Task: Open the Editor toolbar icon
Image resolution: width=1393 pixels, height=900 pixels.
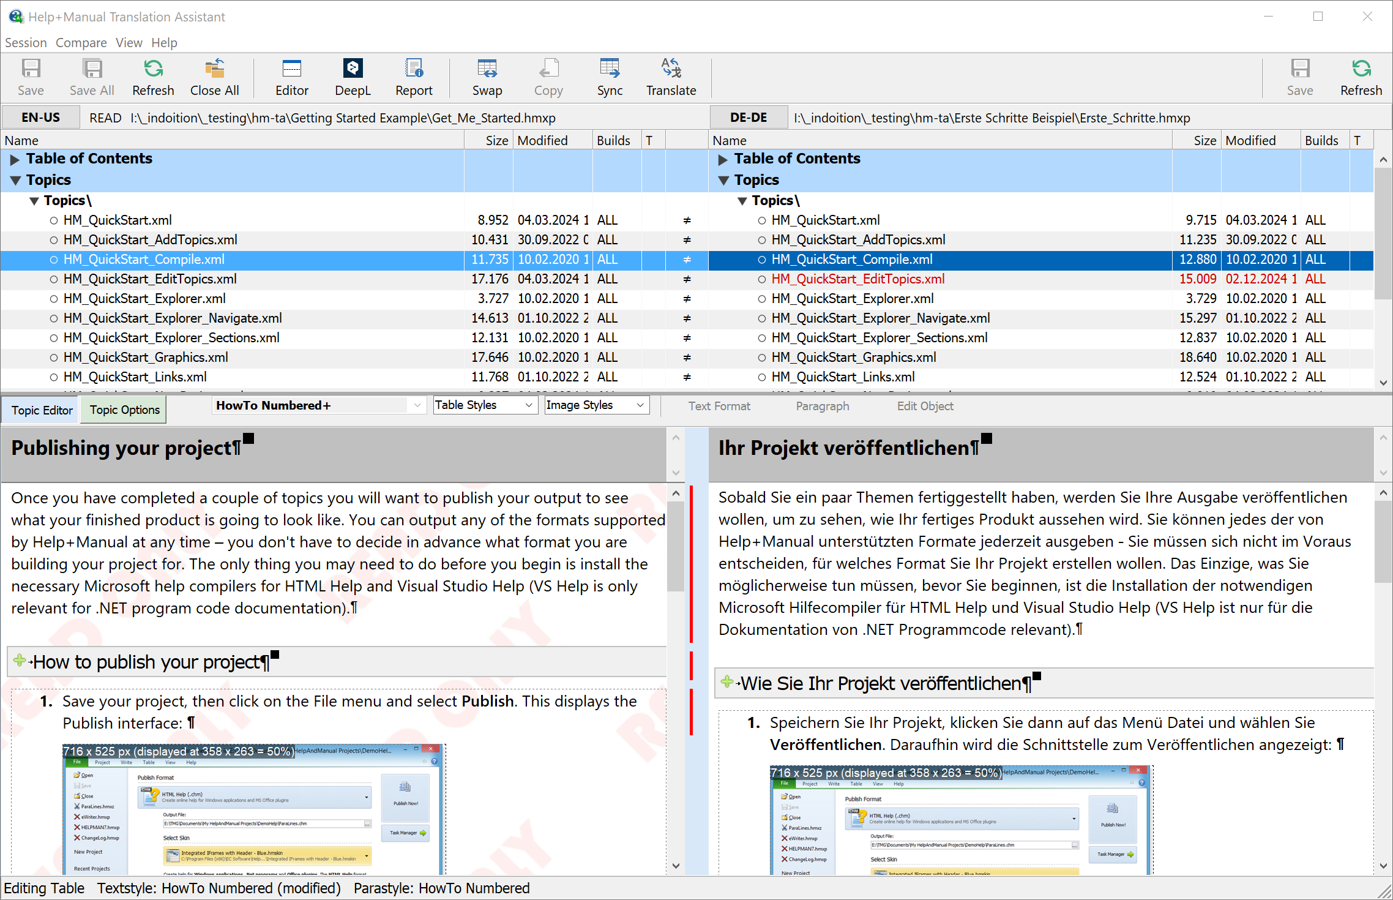Action: point(292,77)
